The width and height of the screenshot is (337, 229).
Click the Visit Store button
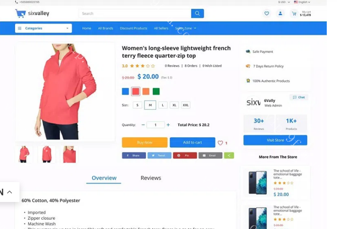click(x=275, y=140)
